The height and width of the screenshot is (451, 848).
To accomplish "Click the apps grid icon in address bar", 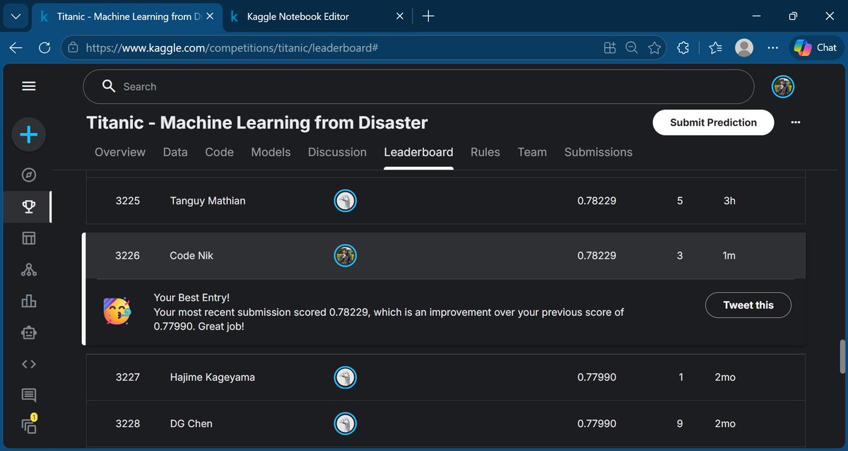I will point(610,48).
